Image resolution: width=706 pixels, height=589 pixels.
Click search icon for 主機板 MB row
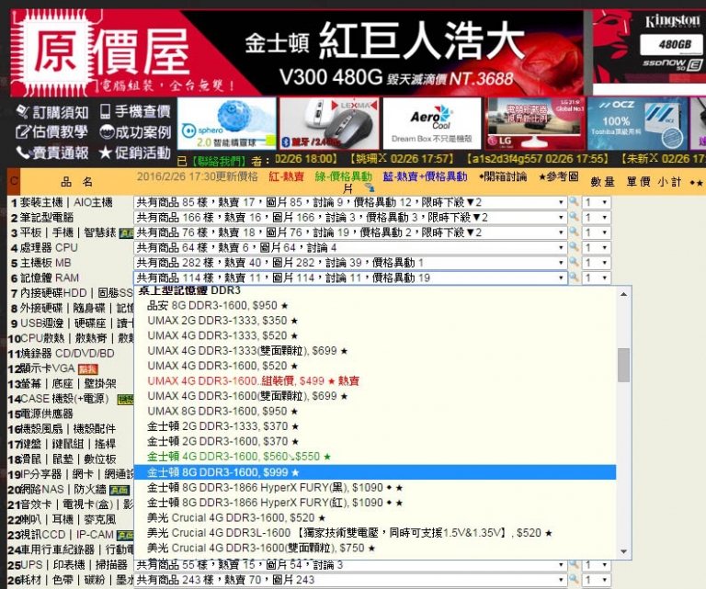(574, 262)
